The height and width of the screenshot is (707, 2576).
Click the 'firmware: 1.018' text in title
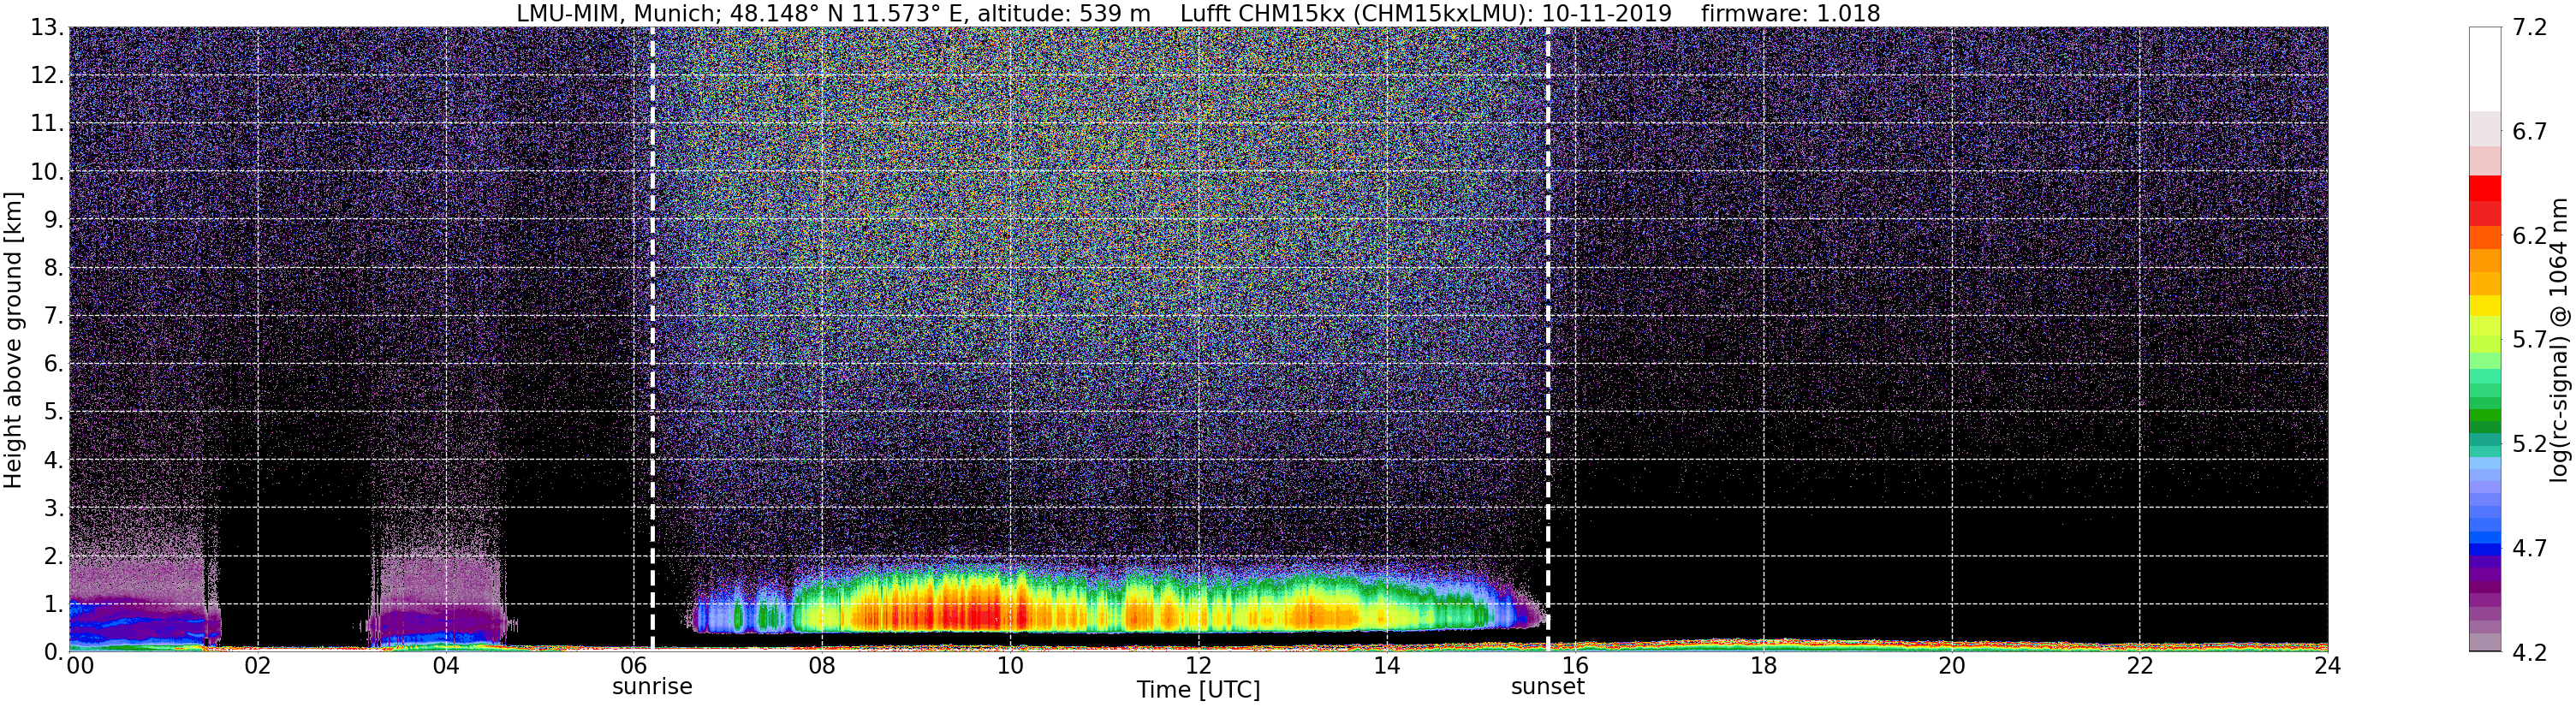1790,14
